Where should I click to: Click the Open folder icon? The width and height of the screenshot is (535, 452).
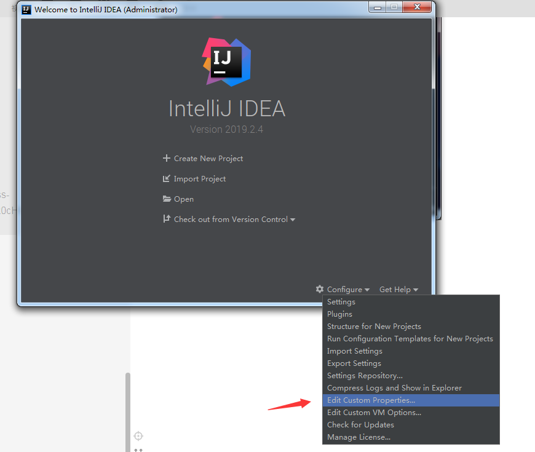[167, 199]
